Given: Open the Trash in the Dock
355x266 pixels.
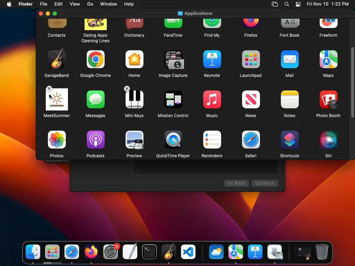Looking at the screenshot, I should (x=322, y=252).
